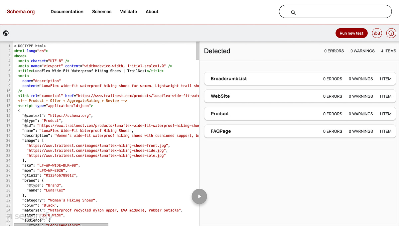
Task: Open the info circle icon
Action: 391,33
